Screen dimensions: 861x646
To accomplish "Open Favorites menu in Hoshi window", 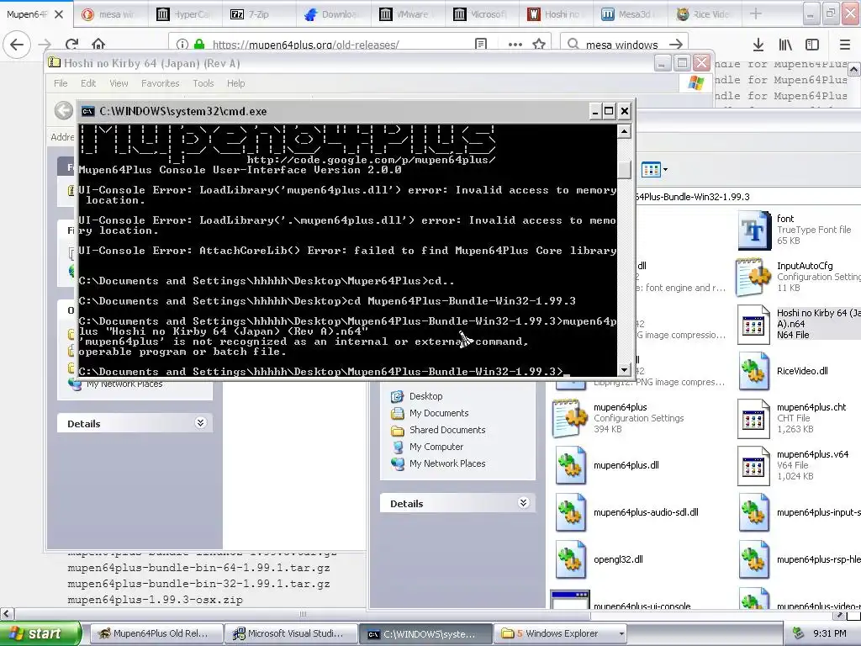I will tap(160, 83).
